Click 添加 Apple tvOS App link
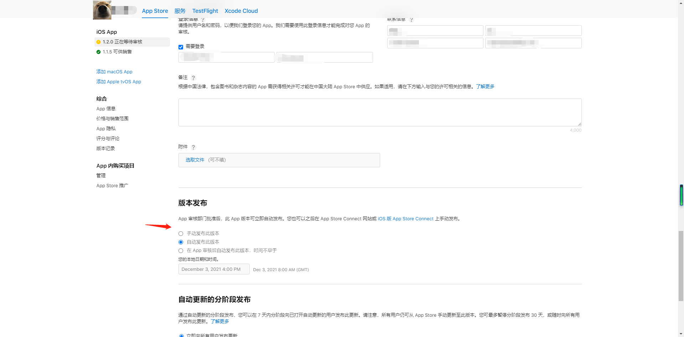 pyautogui.click(x=119, y=82)
